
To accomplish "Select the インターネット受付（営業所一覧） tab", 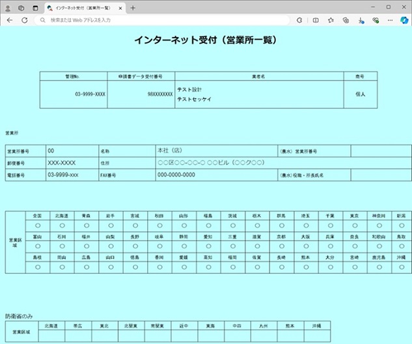I will pos(85,8).
